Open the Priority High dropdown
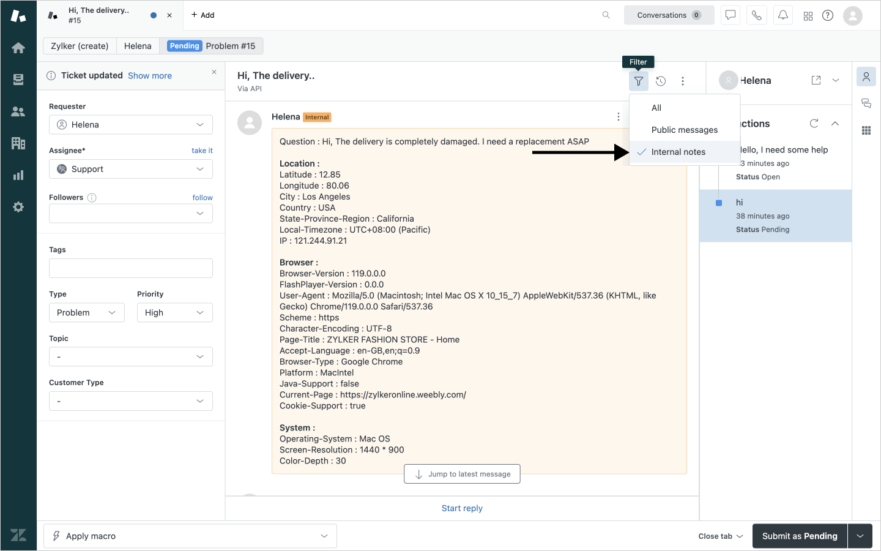This screenshot has width=881, height=551. [x=174, y=313]
